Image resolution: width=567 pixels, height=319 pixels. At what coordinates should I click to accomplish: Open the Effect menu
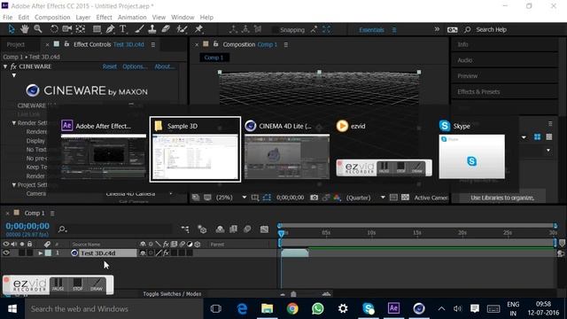click(x=104, y=18)
